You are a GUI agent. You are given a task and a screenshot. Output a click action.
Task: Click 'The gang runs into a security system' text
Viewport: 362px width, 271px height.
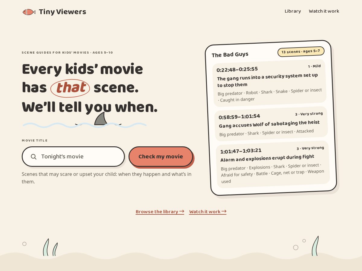pos(267,80)
